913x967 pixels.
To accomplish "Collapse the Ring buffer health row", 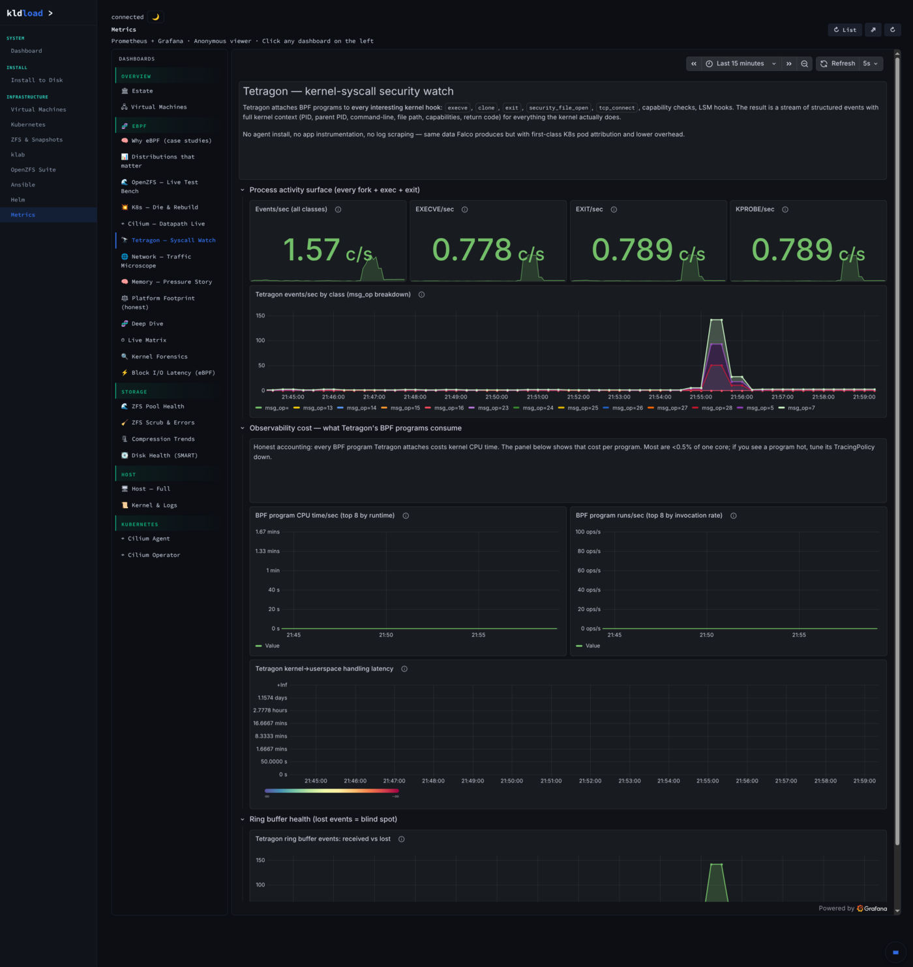I will click(243, 820).
